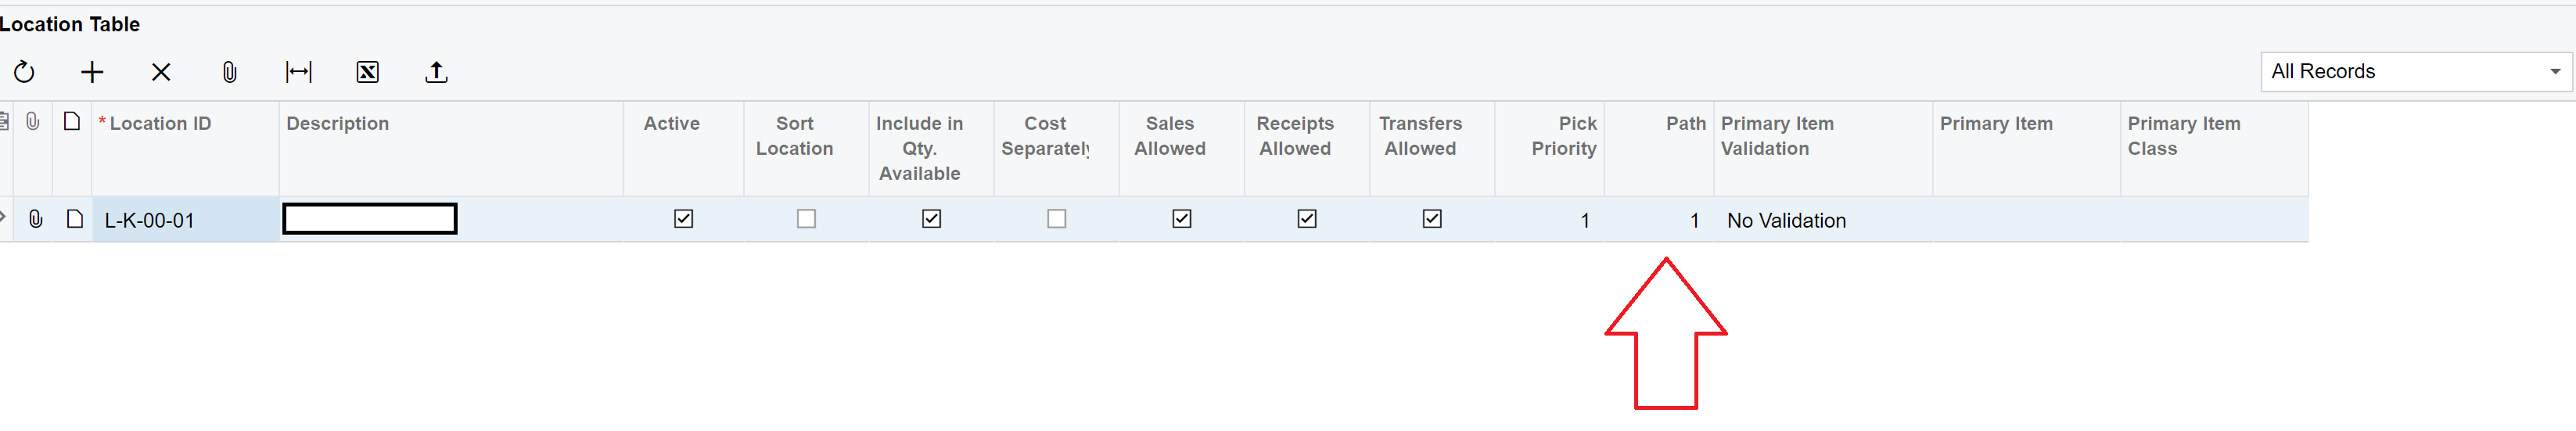The width and height of the screenshot is (2576, 431).
Task: Click the paperclip icon in row L-K-00-01
Action: coord(35,219)
